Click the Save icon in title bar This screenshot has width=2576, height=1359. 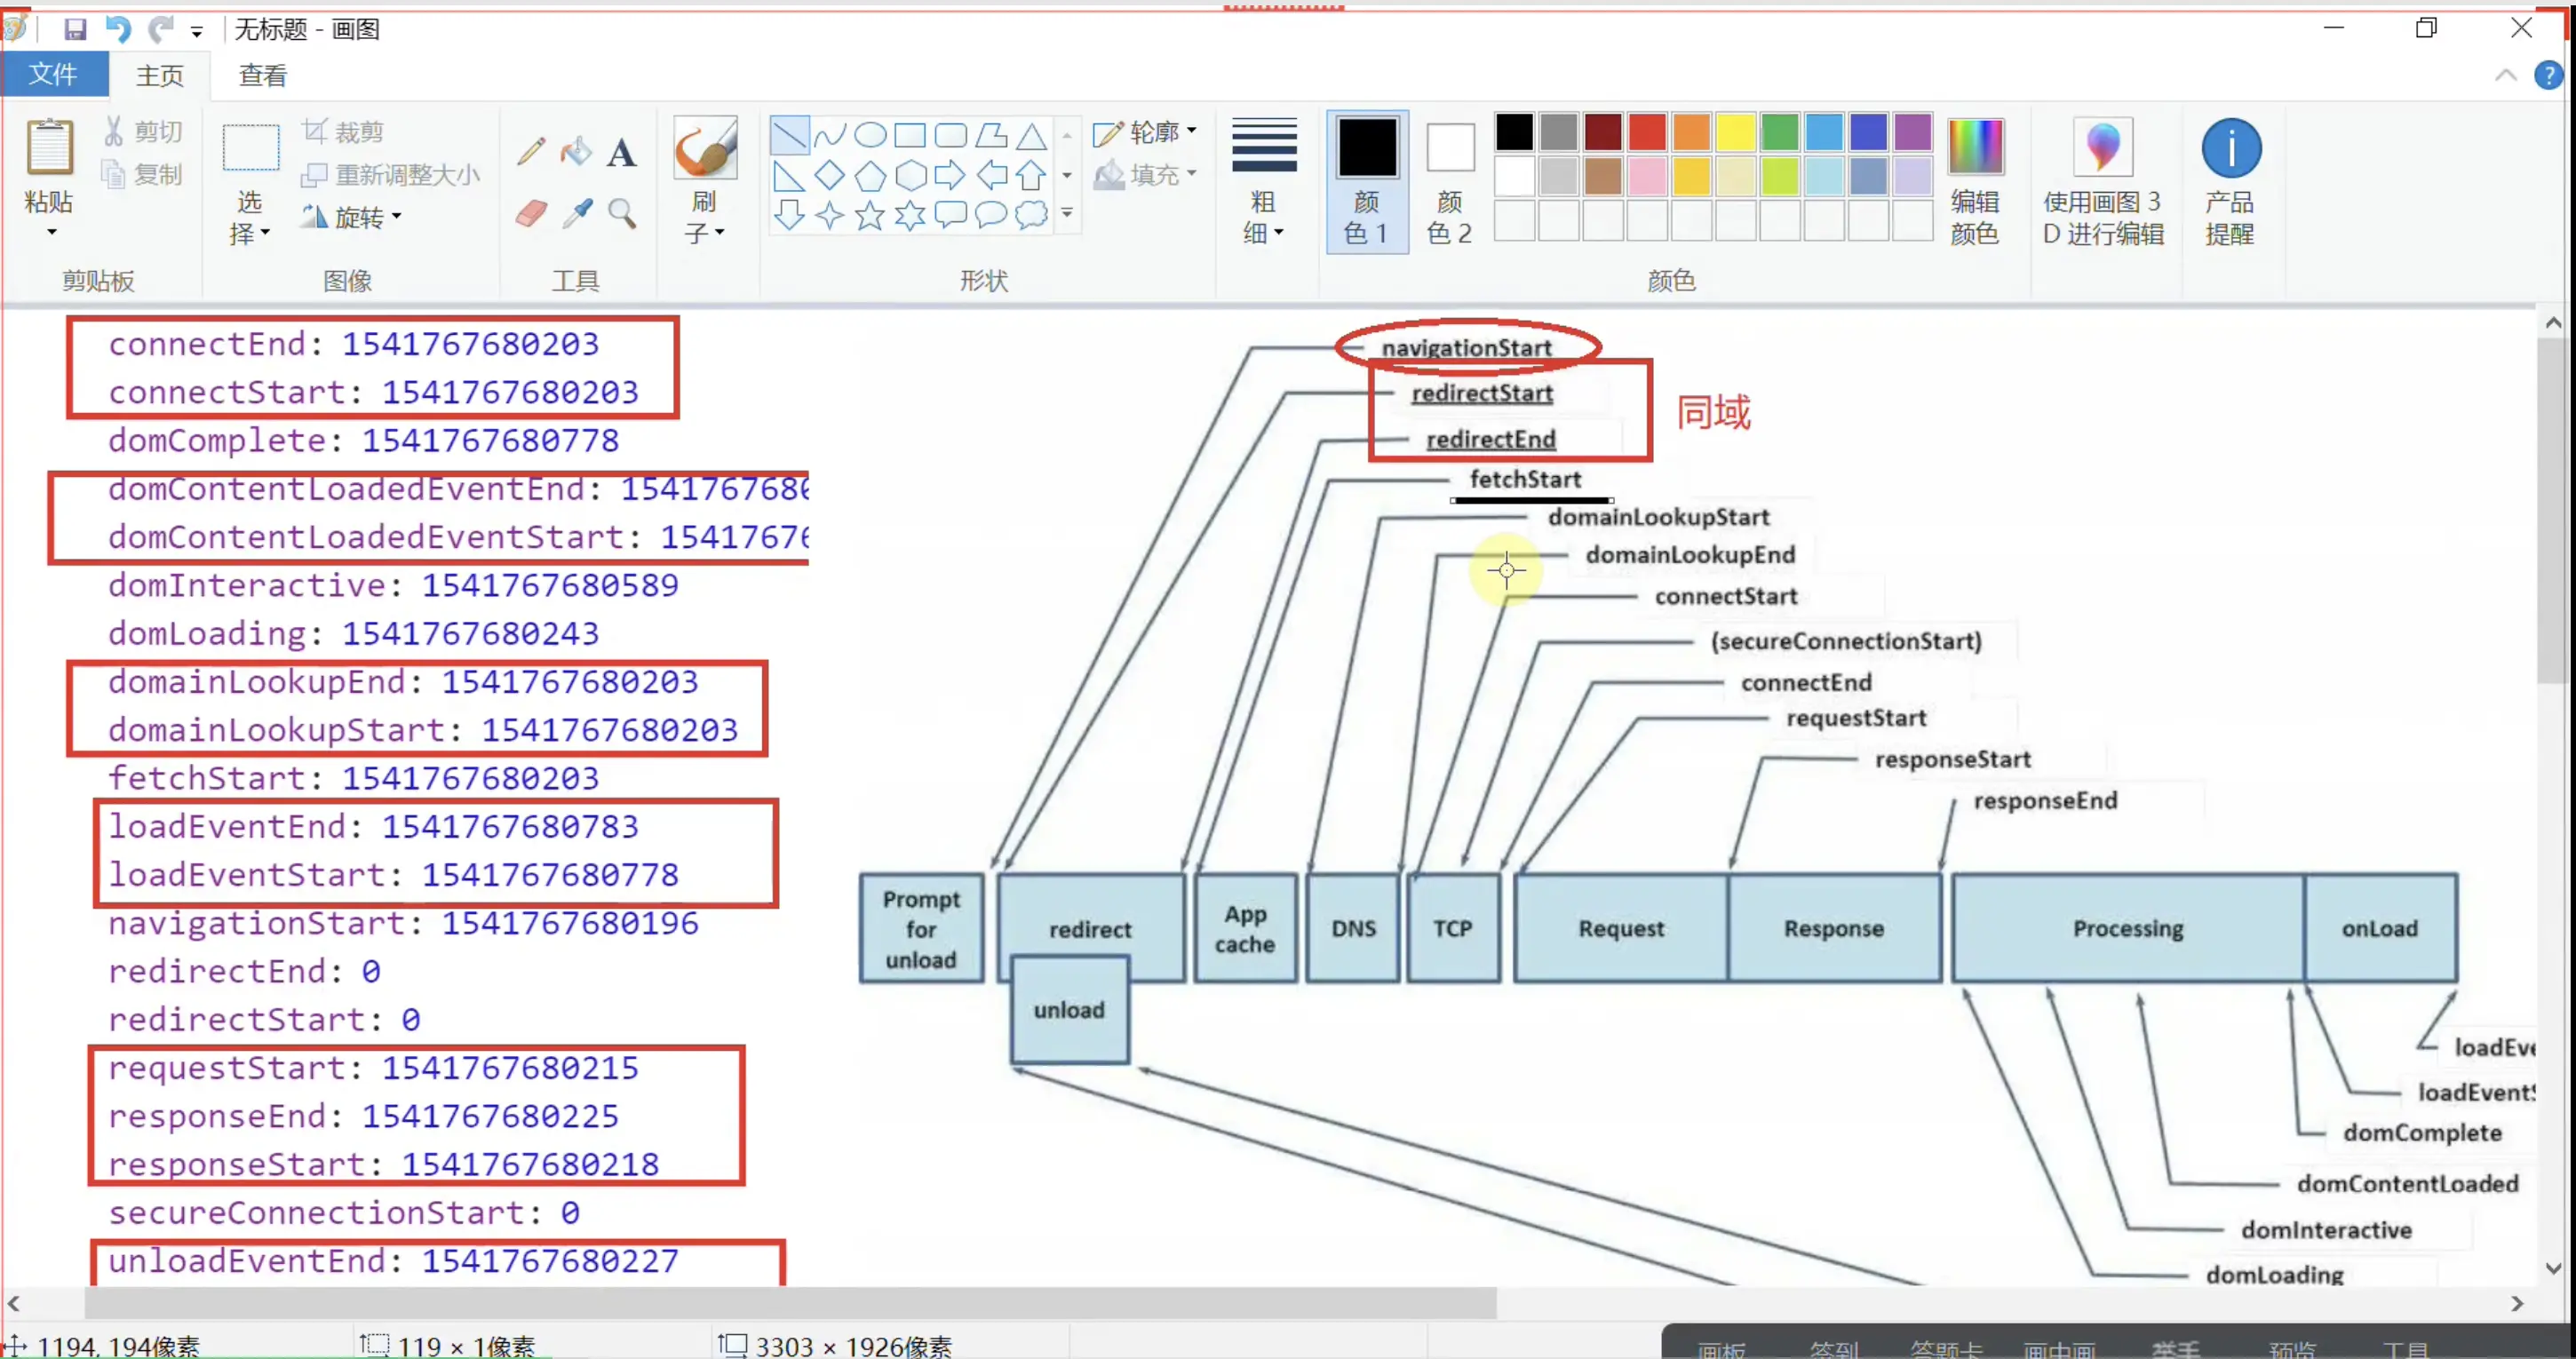[x=75, y=29]
